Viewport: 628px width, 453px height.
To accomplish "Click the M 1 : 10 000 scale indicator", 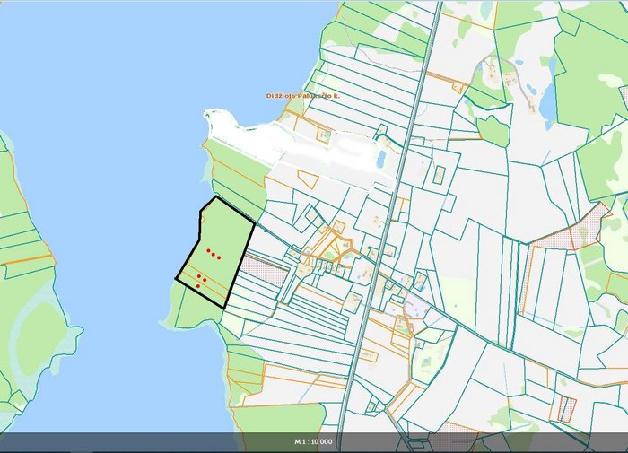I will (314, 441).
